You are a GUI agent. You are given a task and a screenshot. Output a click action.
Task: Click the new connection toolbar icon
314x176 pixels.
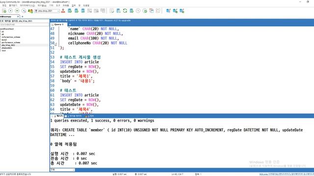(x=4, y=11)
